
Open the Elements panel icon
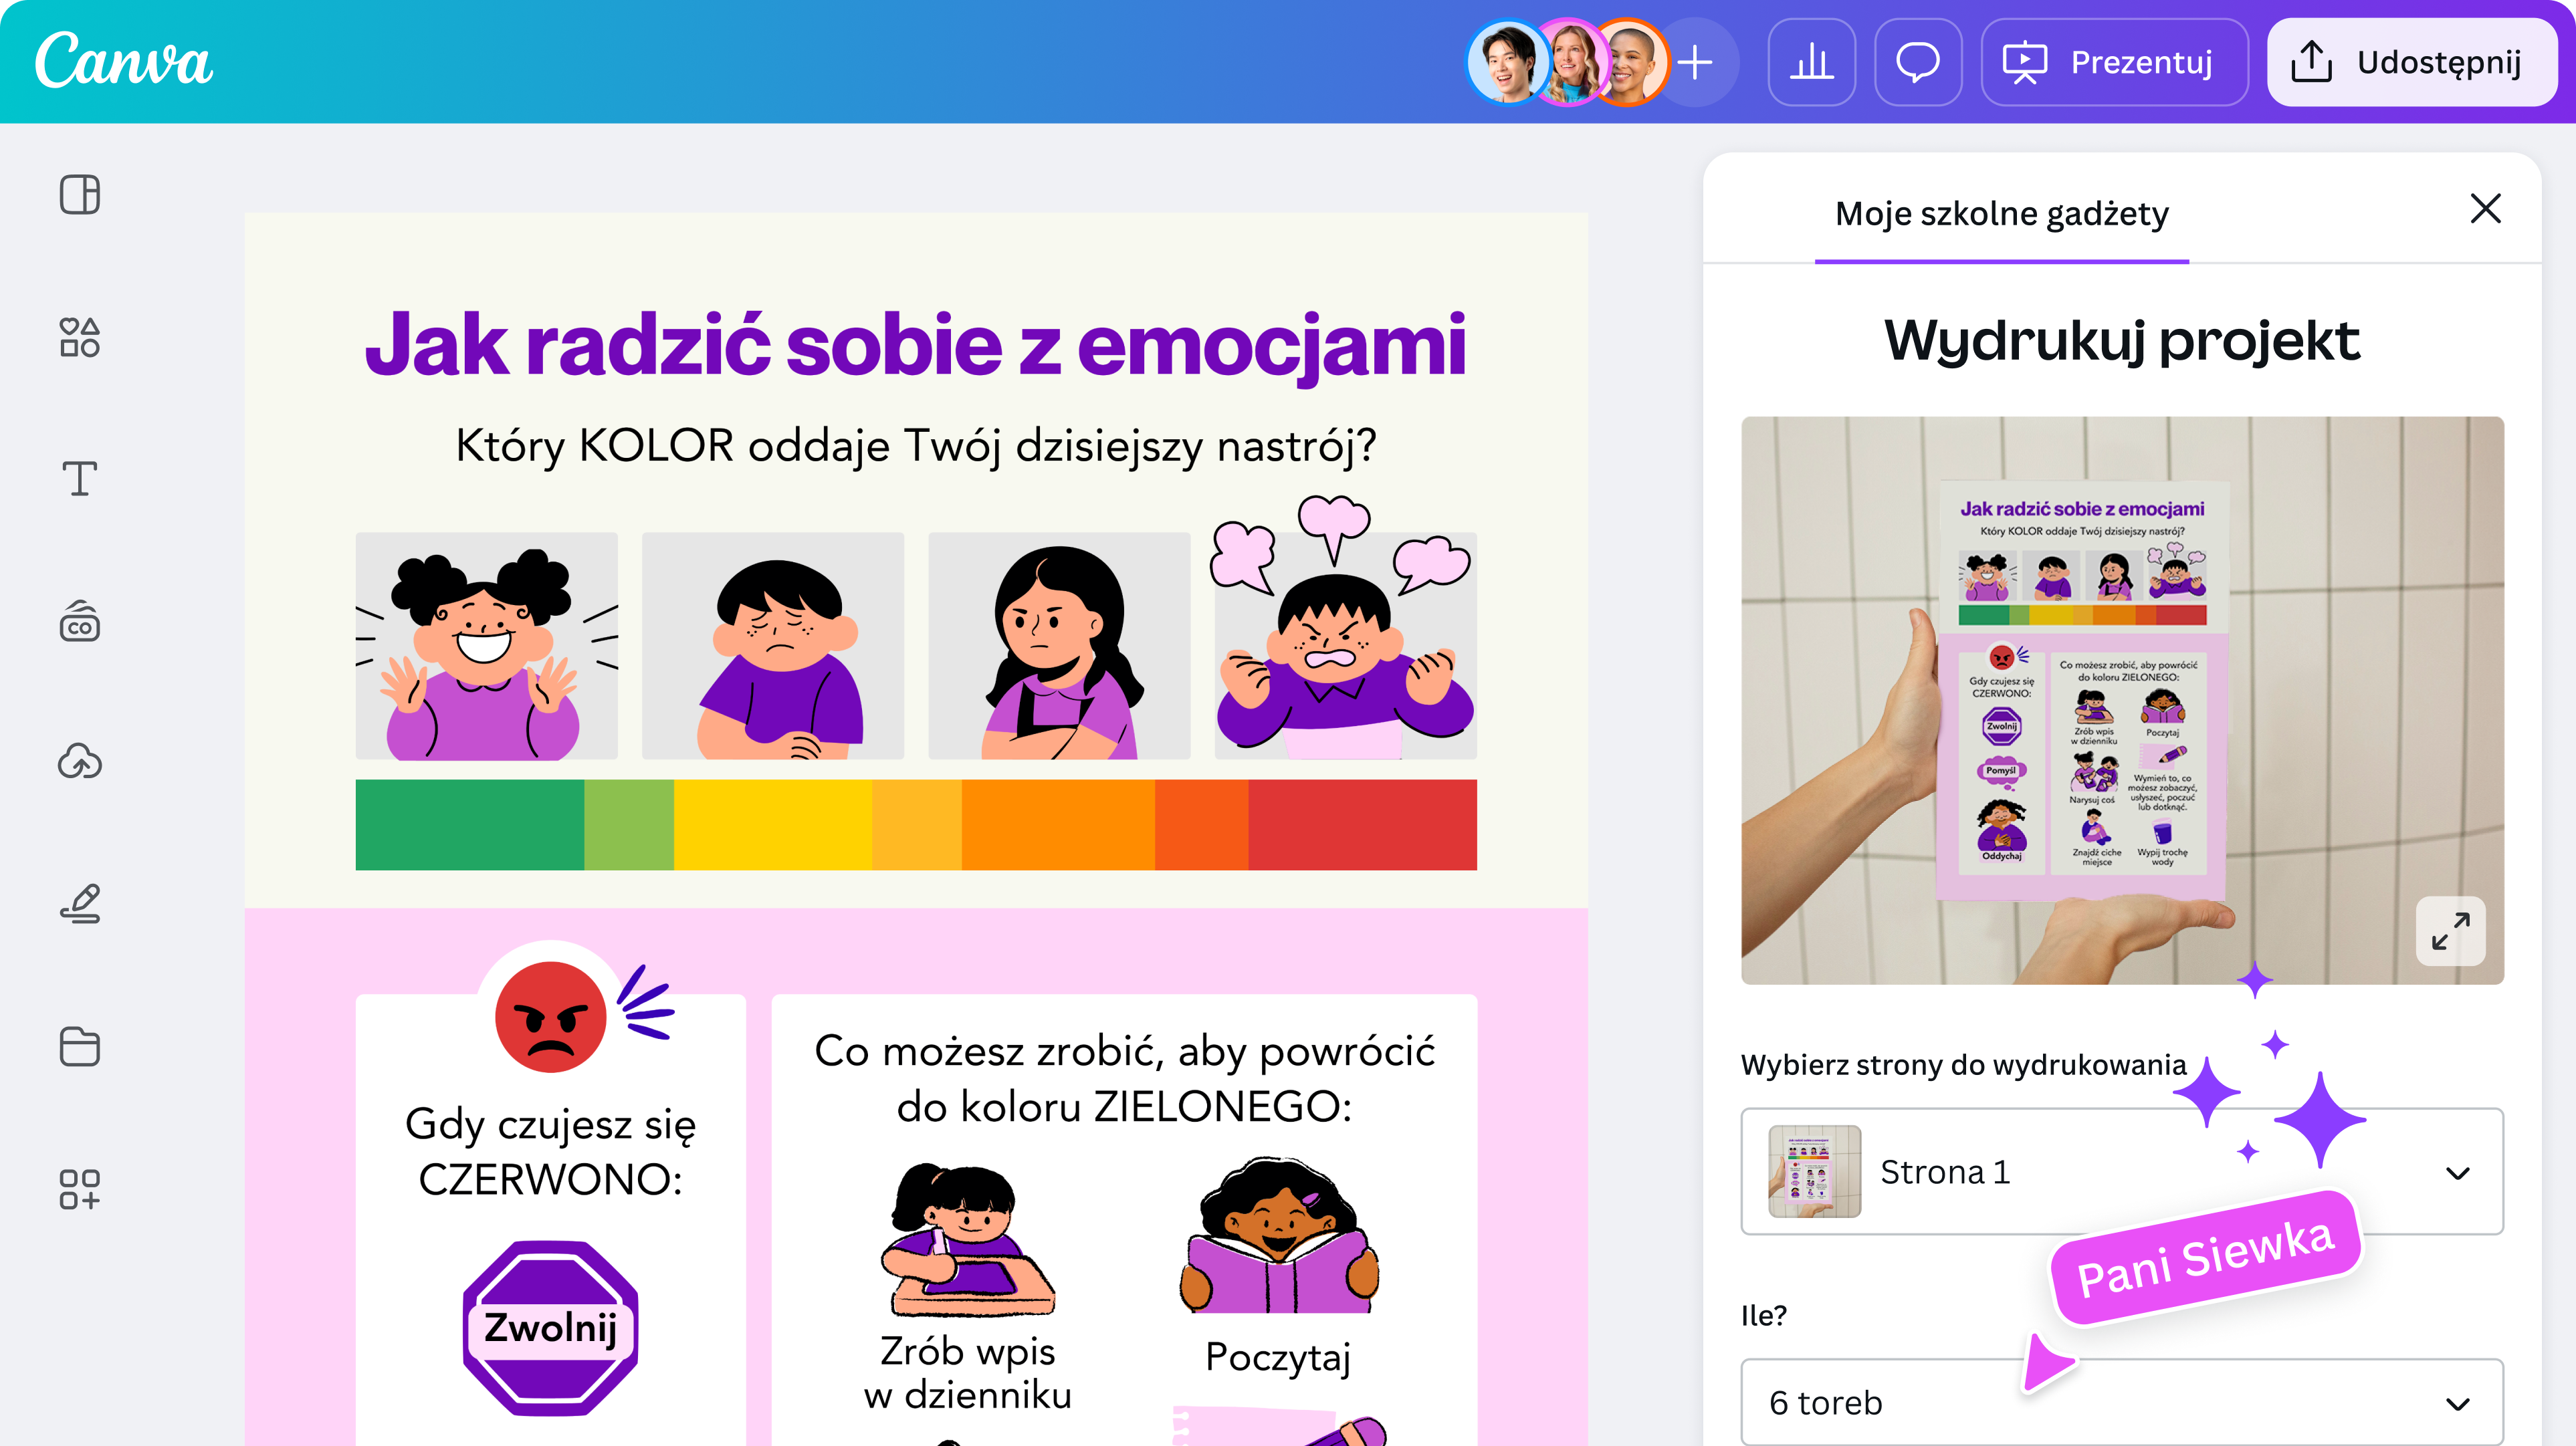tap(80, 337)
